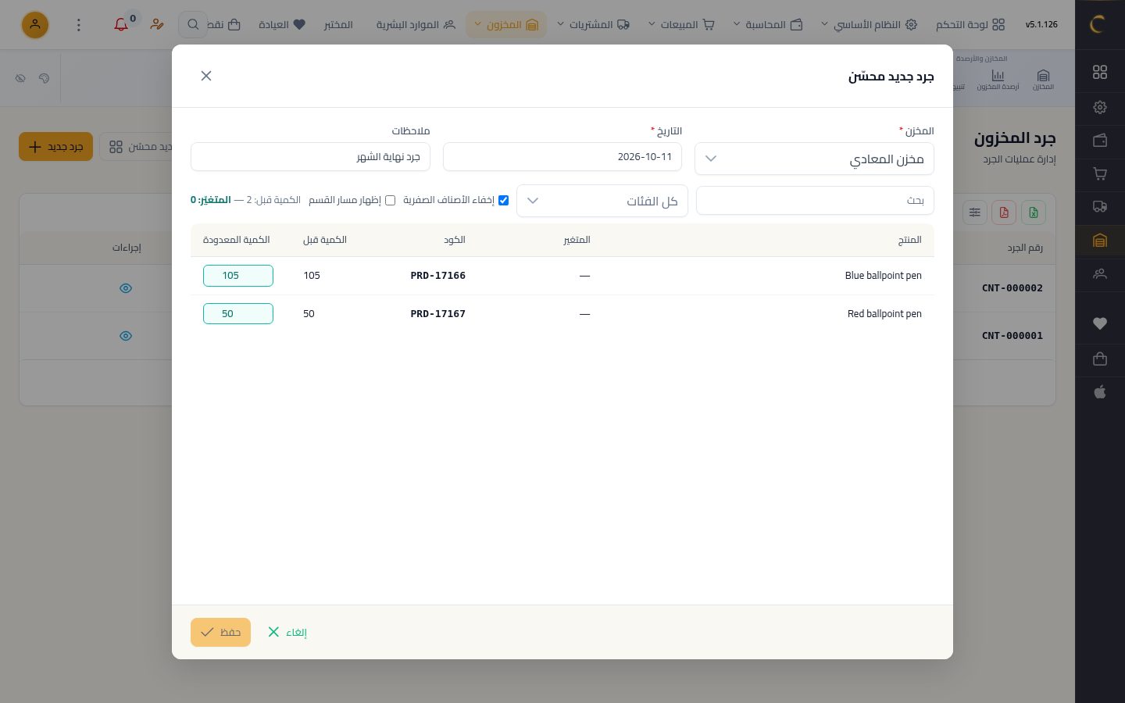The height and width of the screenshot is (703, 1125).
Task: Open the people icon in the sidebar
Action: 1100,274
